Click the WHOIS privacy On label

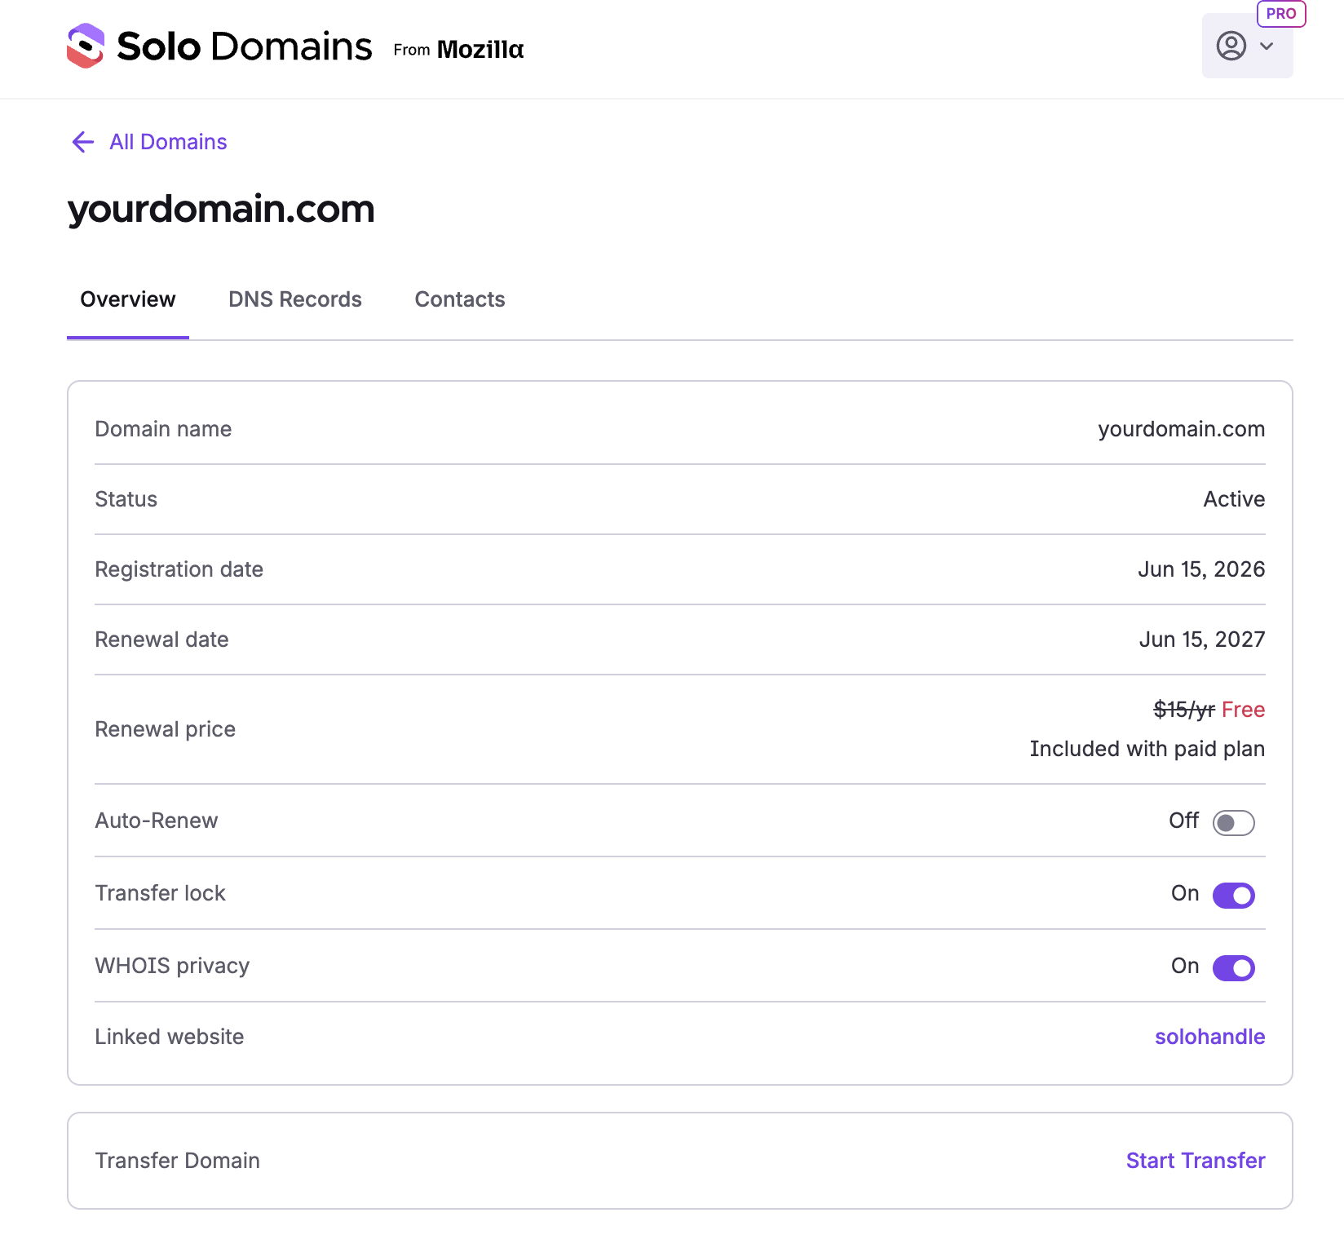point(1185,966)
